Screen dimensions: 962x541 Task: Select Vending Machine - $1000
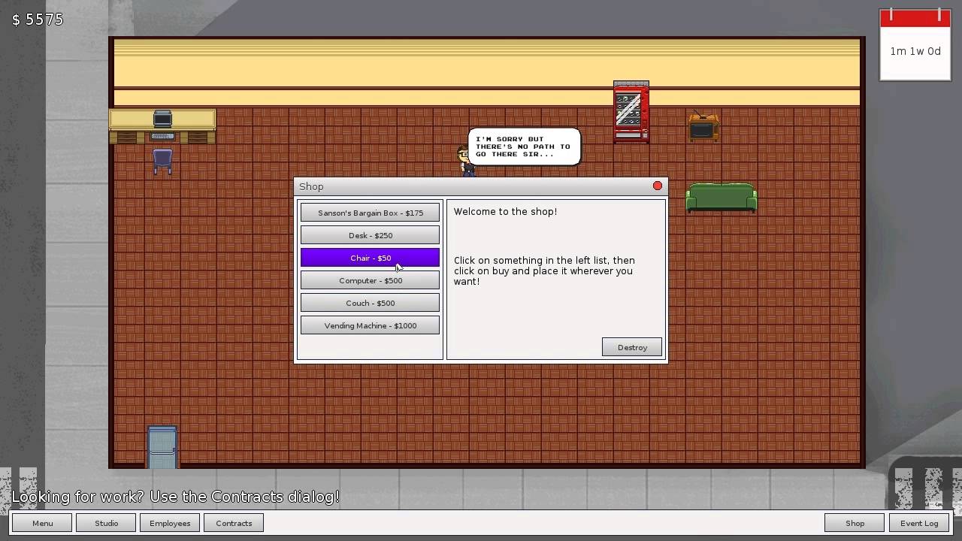coord(370,325)
